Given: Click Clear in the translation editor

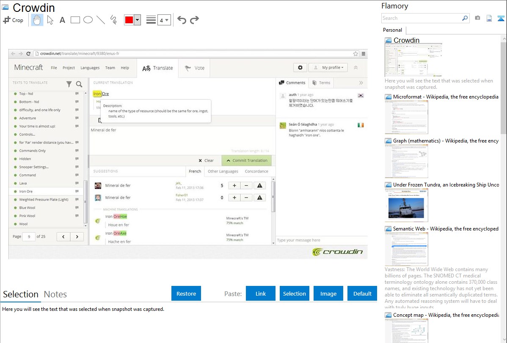Looking at the screenshot, I should point(206,160).
